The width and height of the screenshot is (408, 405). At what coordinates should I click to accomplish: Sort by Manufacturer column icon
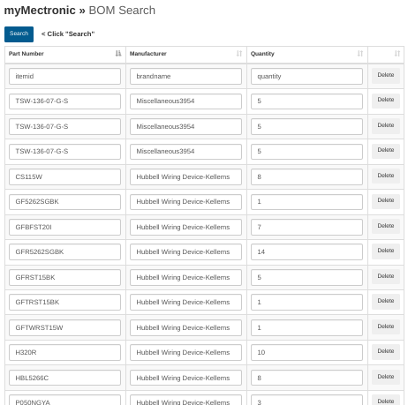(239, 54)
